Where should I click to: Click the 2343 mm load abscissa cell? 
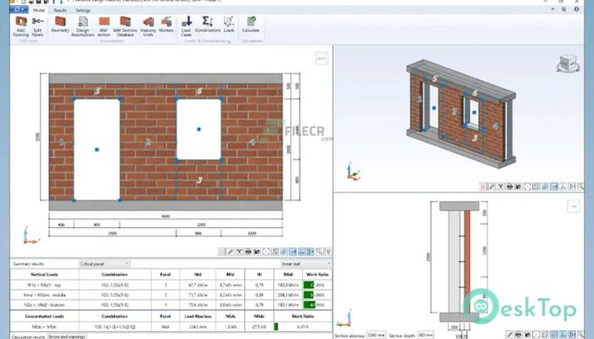(x=198, y=326)
